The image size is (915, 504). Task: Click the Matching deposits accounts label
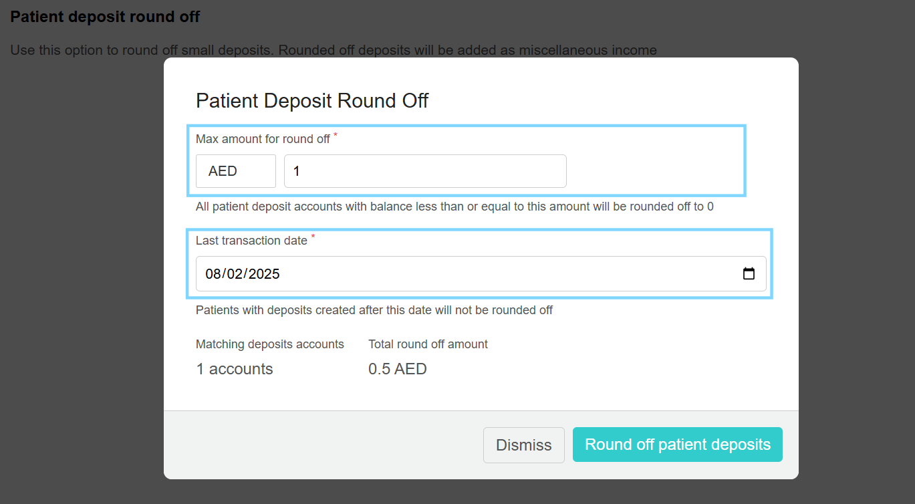[270, 344]
